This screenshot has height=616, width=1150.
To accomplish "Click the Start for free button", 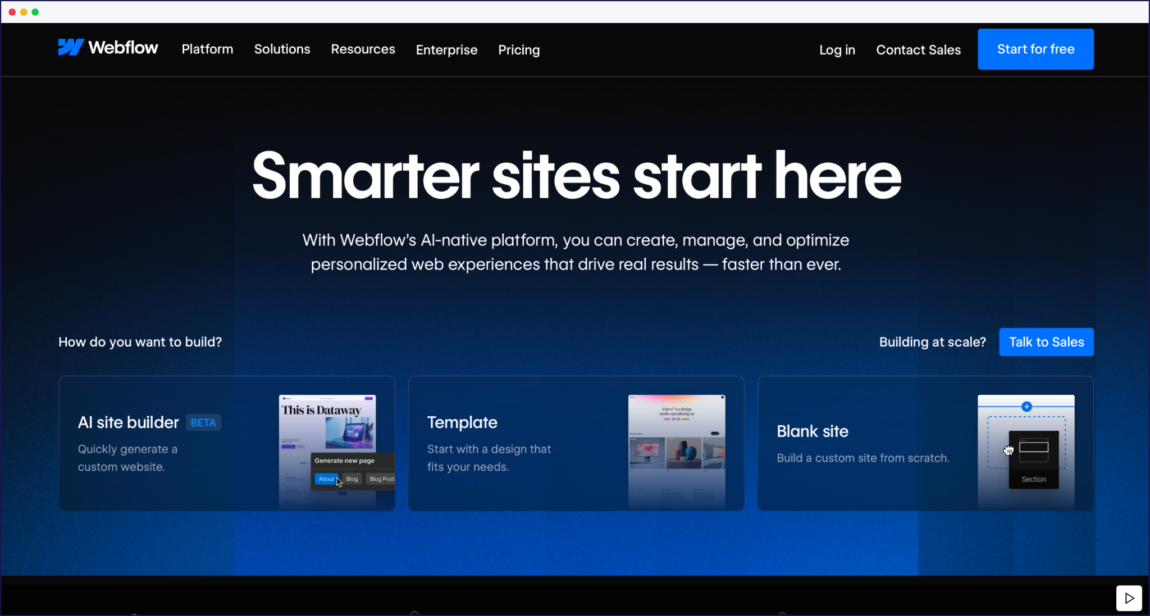I will pos(1035,49).
